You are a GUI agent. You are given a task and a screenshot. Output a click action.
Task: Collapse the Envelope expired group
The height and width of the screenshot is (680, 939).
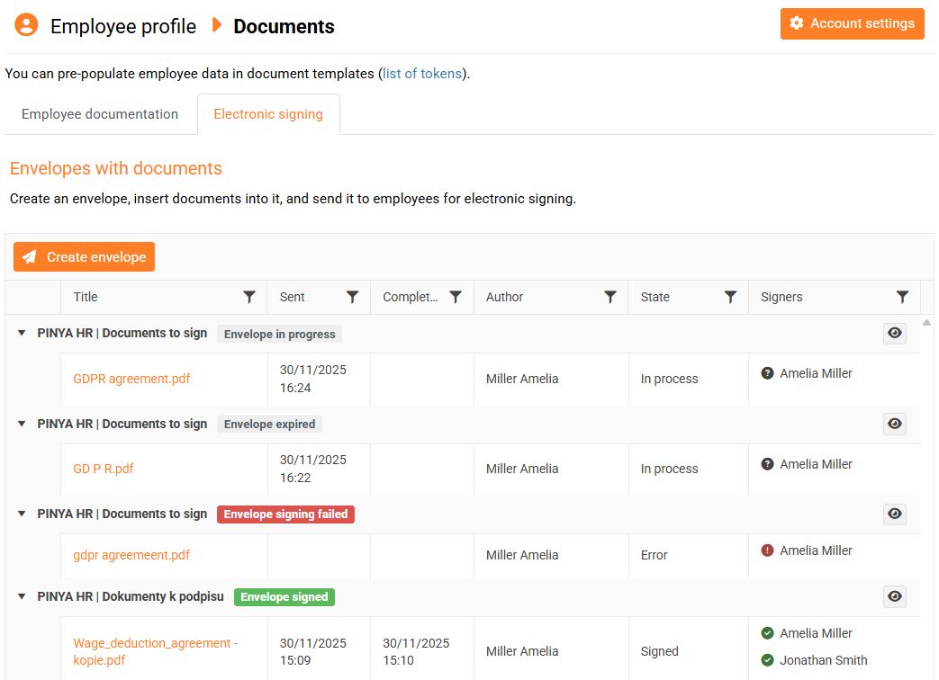(22, 424)
